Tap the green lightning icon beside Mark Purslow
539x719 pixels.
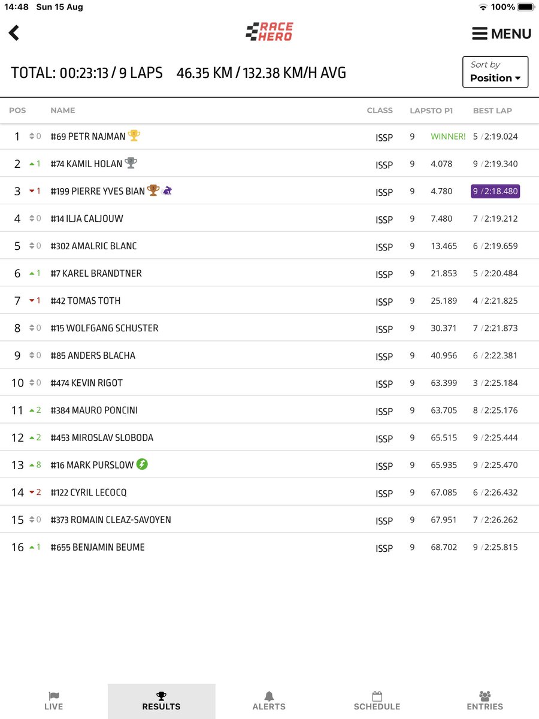click(x=142, y=464)
